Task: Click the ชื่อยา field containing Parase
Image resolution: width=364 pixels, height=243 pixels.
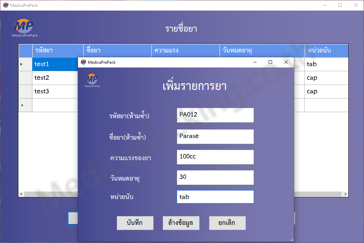Action: click(x=215, y=136)
